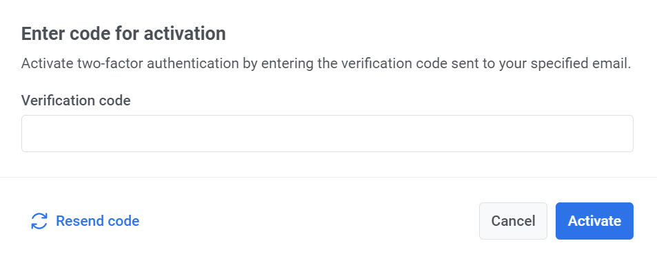The height and width of the screenshot is (263, 657).
Task: Click the word Activate on the blue button
Action: [594, 221]
